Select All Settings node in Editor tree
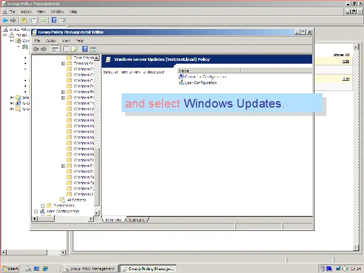Screen dimensions: 364x273 coord(73,200)
